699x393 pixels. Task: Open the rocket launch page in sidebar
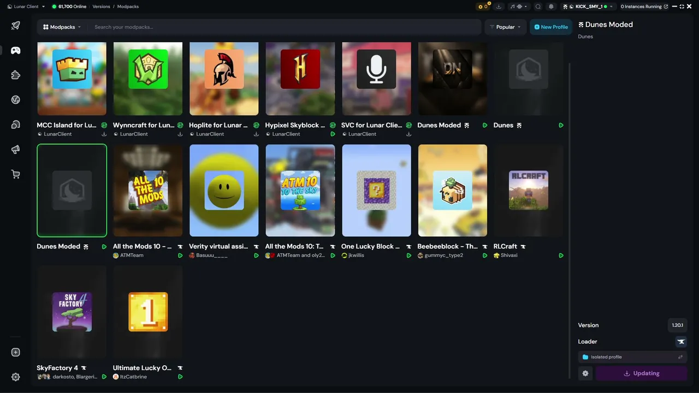point(16,26)
